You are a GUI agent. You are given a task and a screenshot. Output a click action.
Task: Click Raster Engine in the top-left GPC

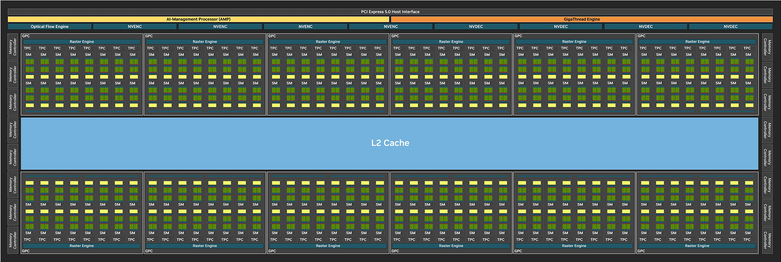click(82, 42)
